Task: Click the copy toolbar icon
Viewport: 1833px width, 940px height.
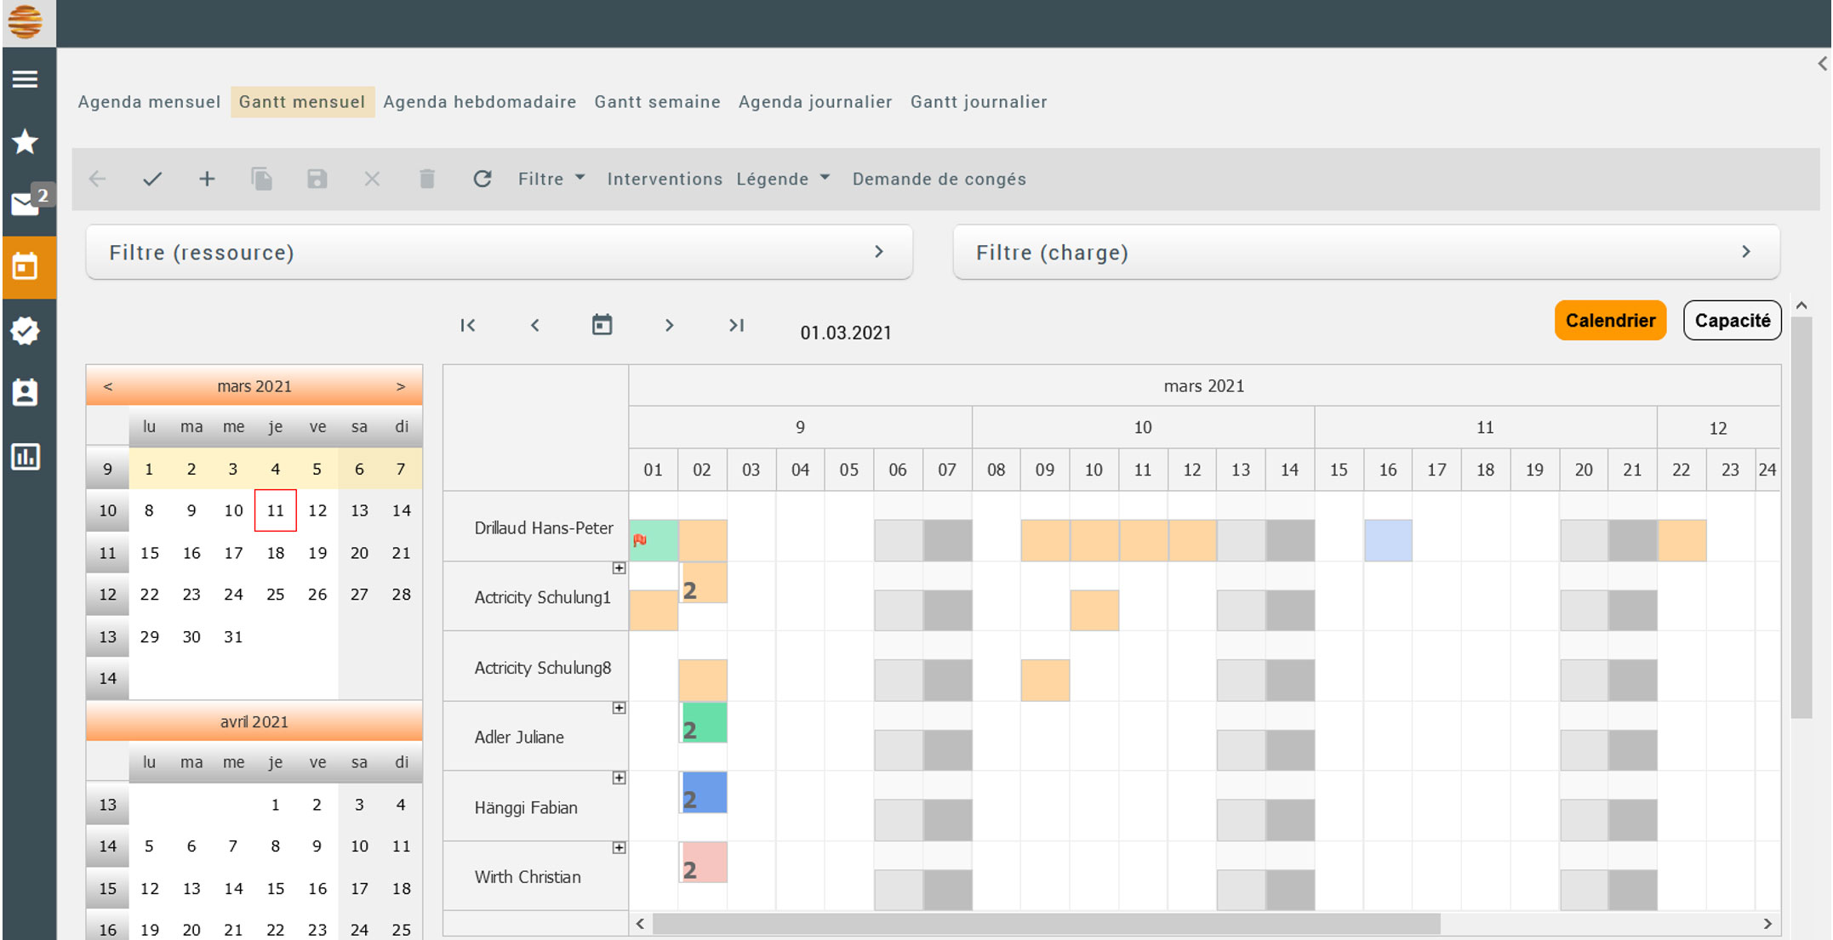Action: [262, 179]
